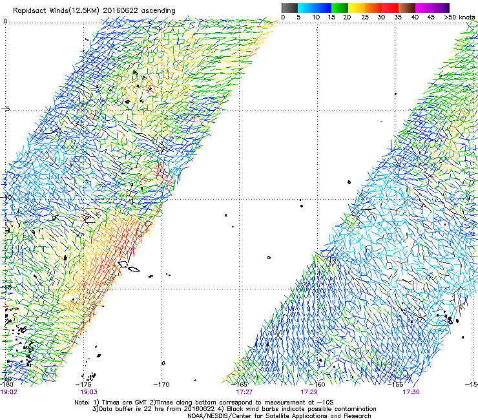Click the purple '17:29' pass time label
This screenshot has width=478, height=420.
(x=309, y=392)
